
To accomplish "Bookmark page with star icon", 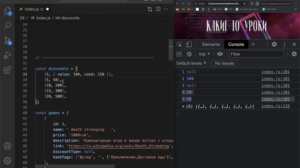I will 245,4.
